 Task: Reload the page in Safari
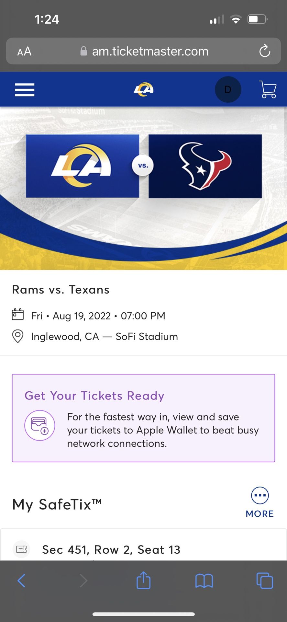coord(264,51)
